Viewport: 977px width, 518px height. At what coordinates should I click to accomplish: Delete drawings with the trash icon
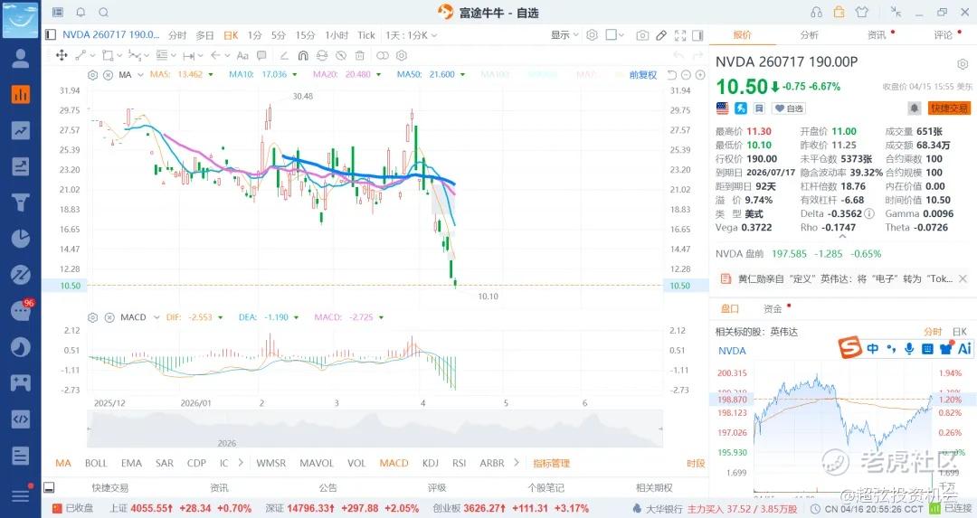360,55
